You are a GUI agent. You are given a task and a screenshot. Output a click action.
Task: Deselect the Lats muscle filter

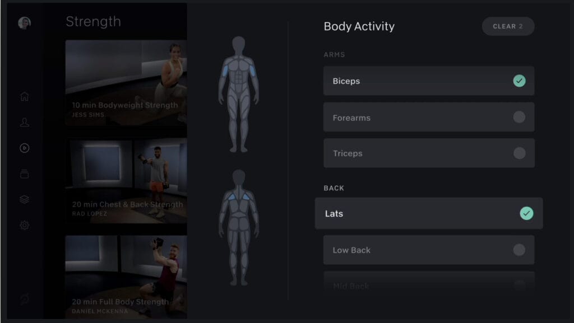(429, 213)
